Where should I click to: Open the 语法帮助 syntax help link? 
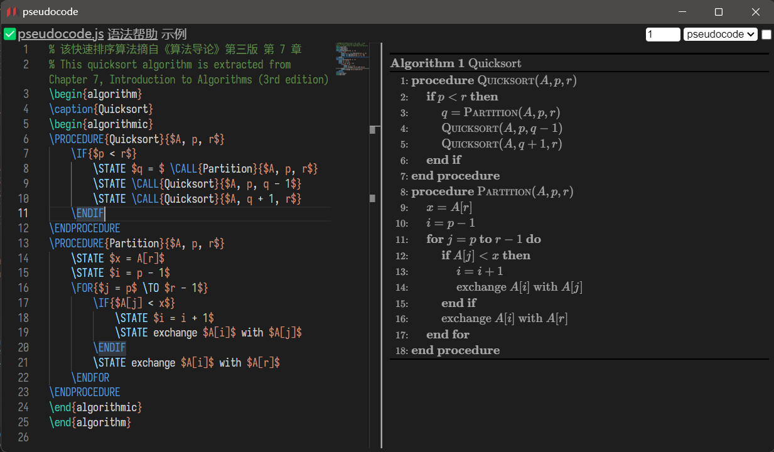tap(132, 35)
